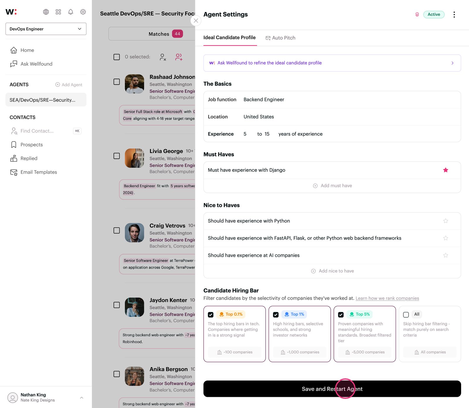Screen dimensions: 469x408
Task: Click the Top 0.1% badge
Action: pyautogui.click(x=231, y=314)
